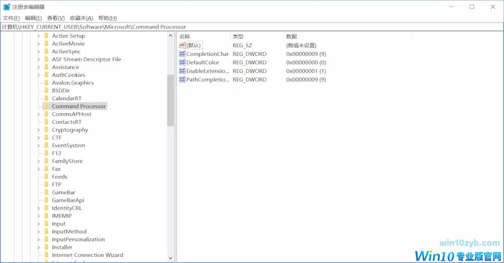Click the ActiveSync folder icon
The image size is (504, 263).
pyautogui.click(x=46, y=51)
